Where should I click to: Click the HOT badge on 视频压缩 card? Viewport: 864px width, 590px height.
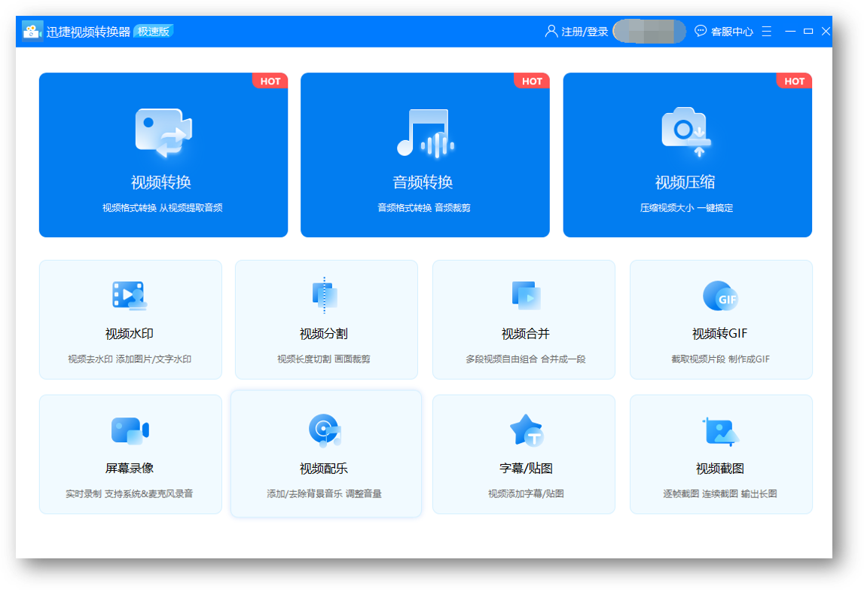(794, 81)
